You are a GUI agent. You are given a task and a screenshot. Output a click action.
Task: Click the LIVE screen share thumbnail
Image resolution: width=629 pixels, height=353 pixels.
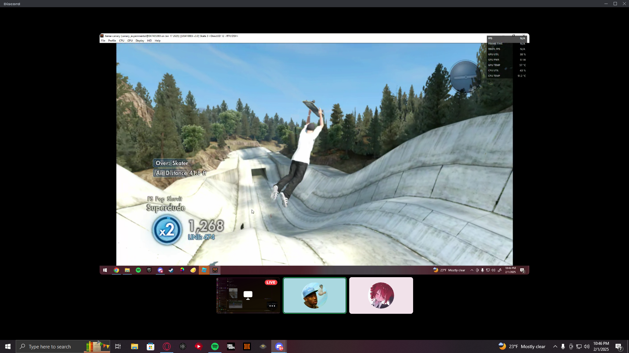click(248, 295)
